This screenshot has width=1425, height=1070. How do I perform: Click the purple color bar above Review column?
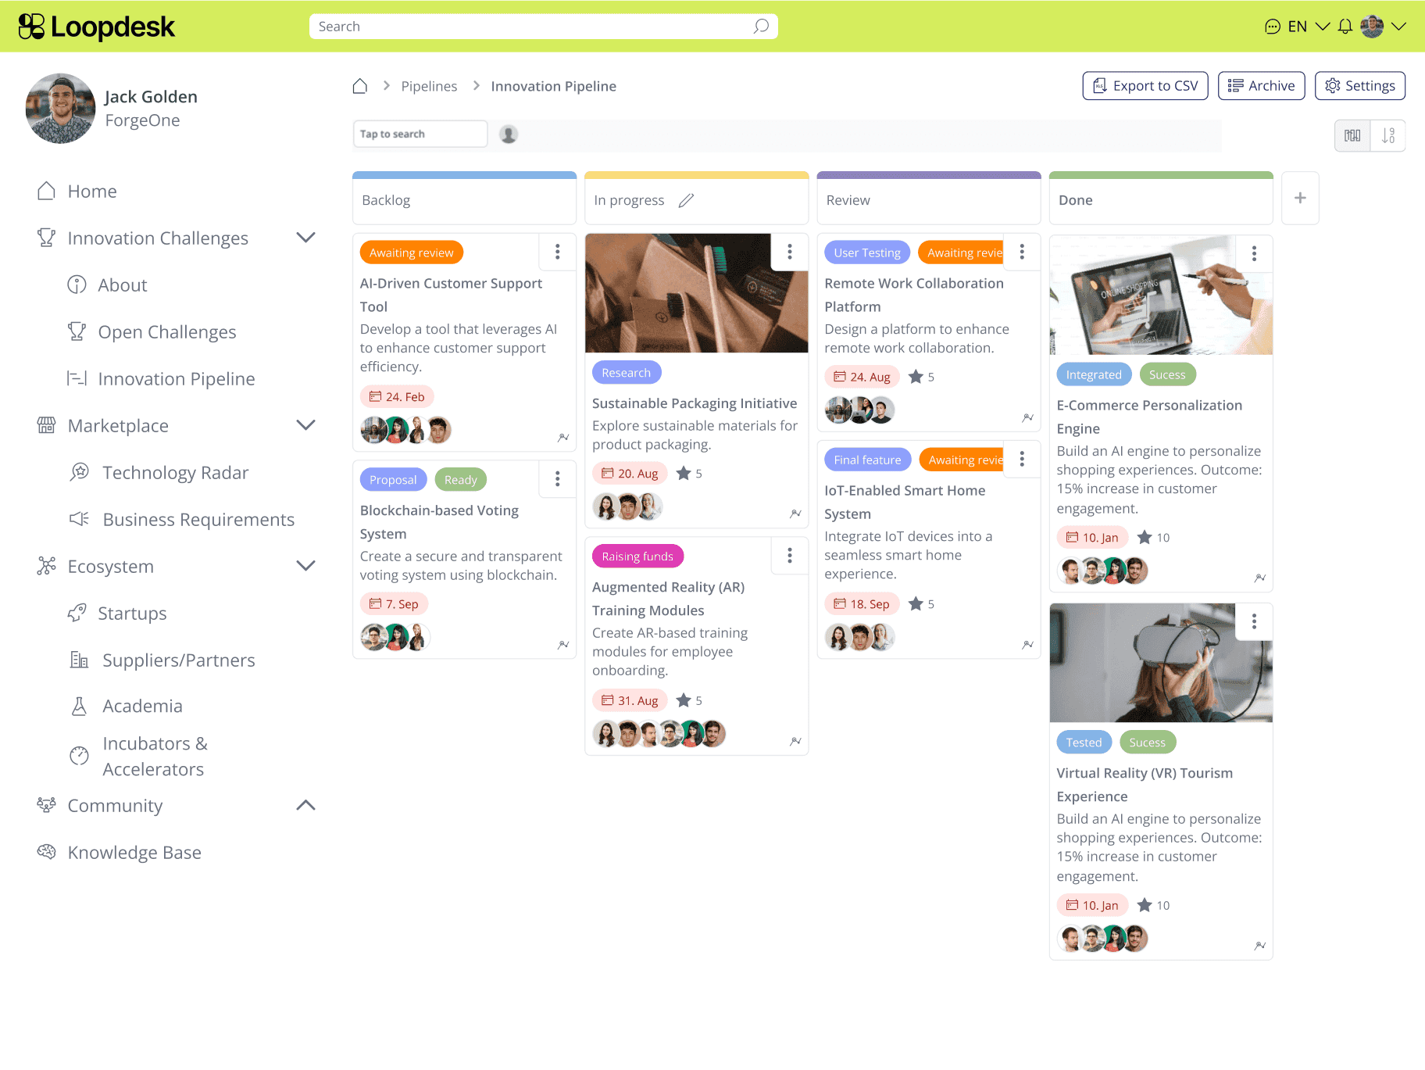click(928, 175)
